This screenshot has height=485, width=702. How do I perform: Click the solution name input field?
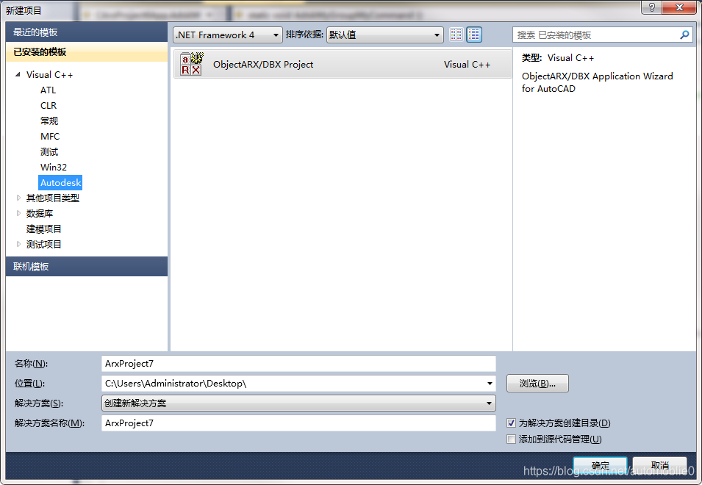click(x=298, y=423)
